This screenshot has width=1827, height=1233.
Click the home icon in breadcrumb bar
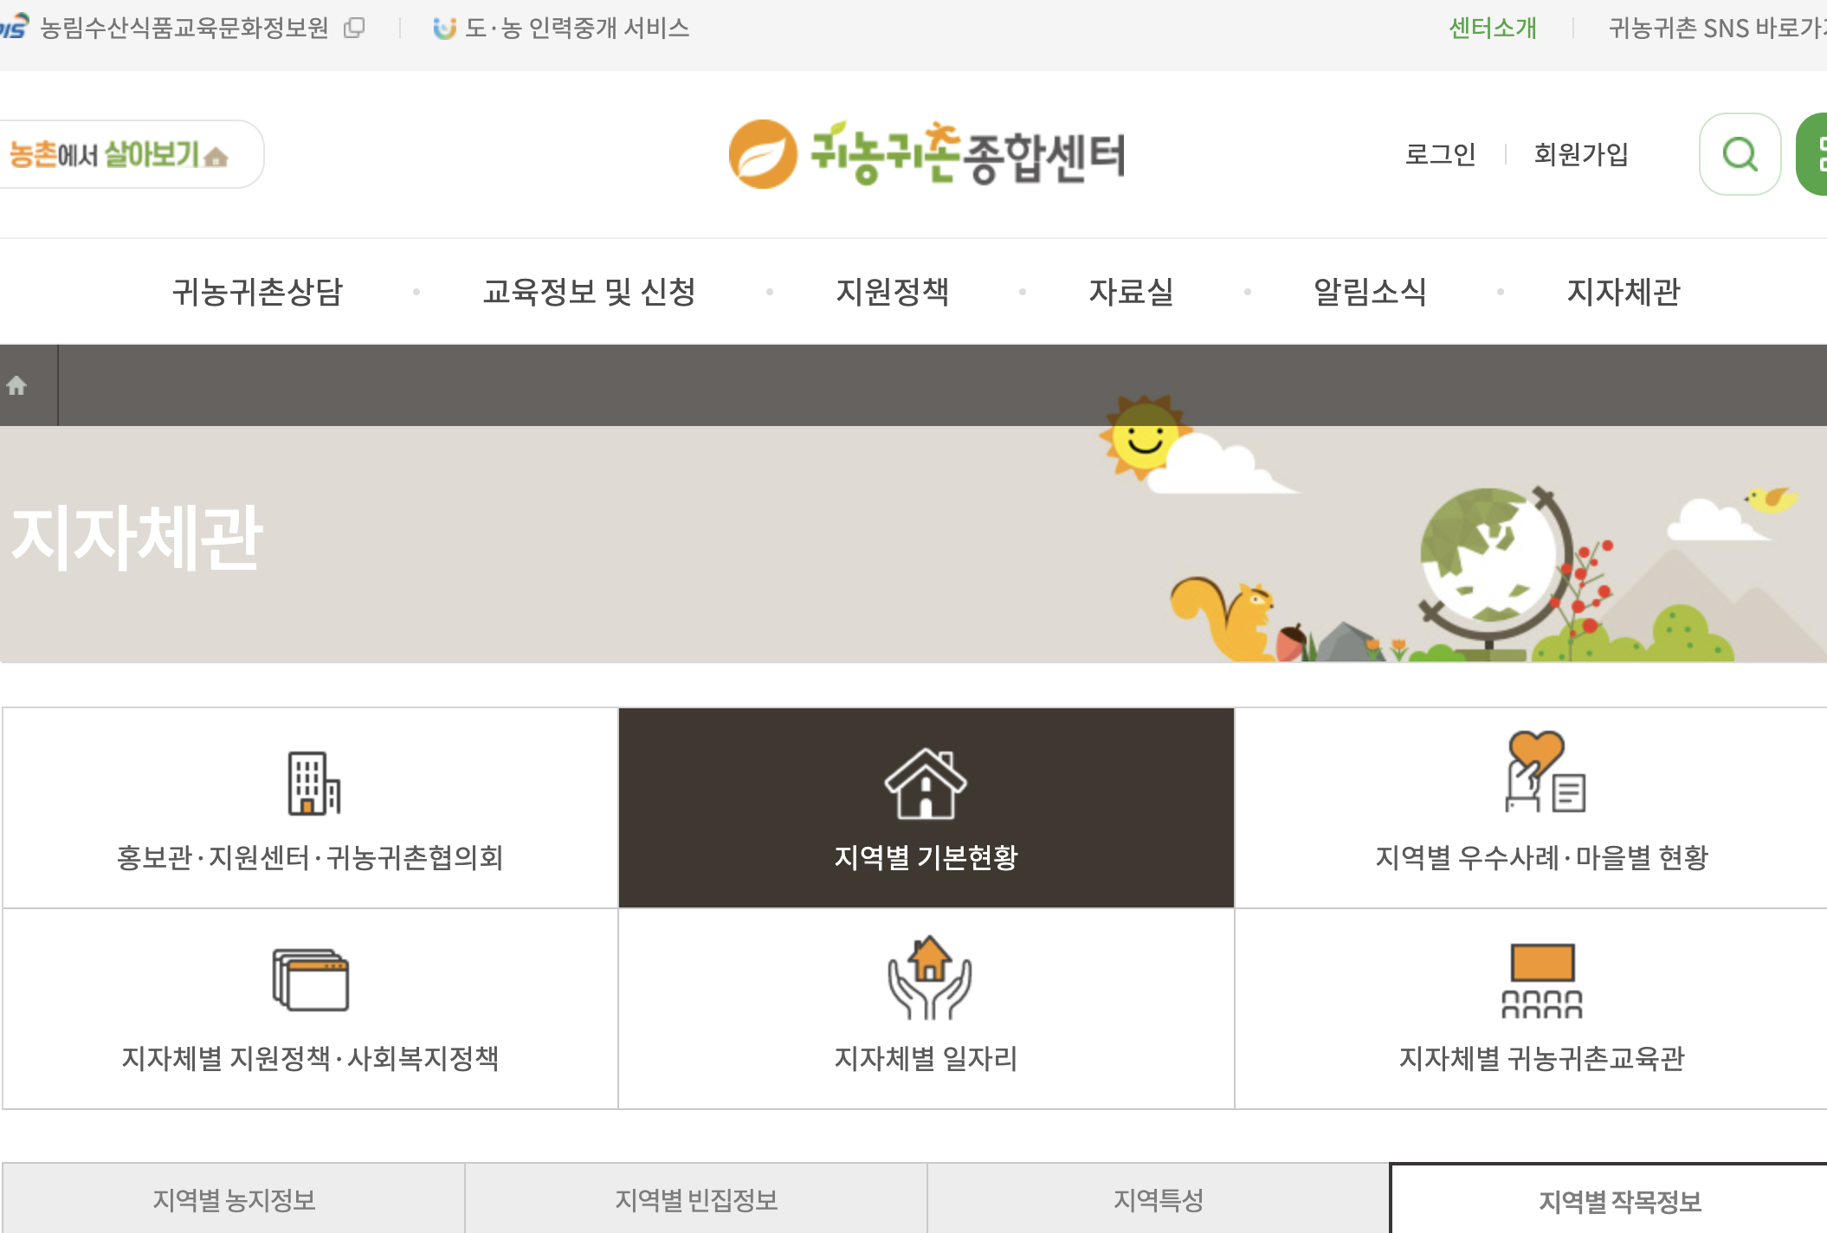[16, 385]
